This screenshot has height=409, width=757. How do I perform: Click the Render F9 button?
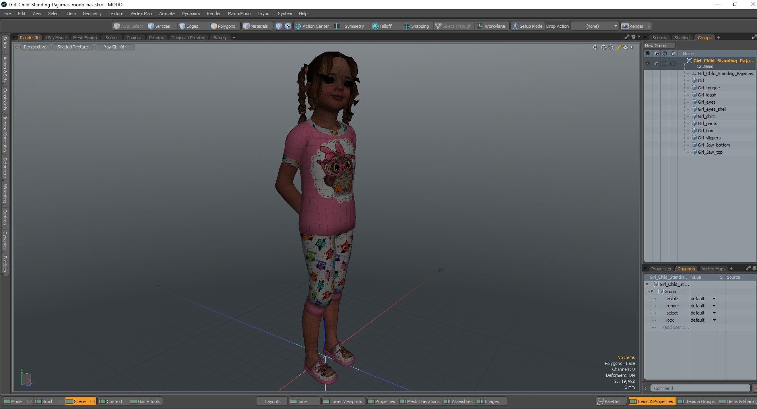[636, 26]
